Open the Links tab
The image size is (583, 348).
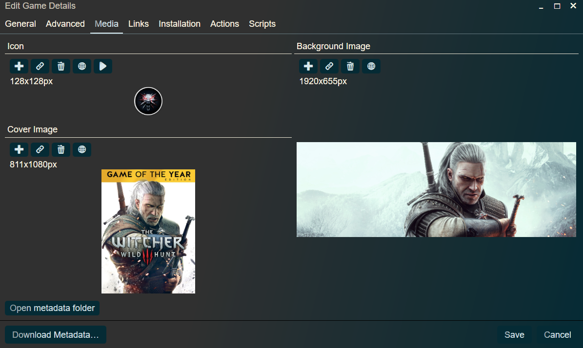(x=139, y=23)
